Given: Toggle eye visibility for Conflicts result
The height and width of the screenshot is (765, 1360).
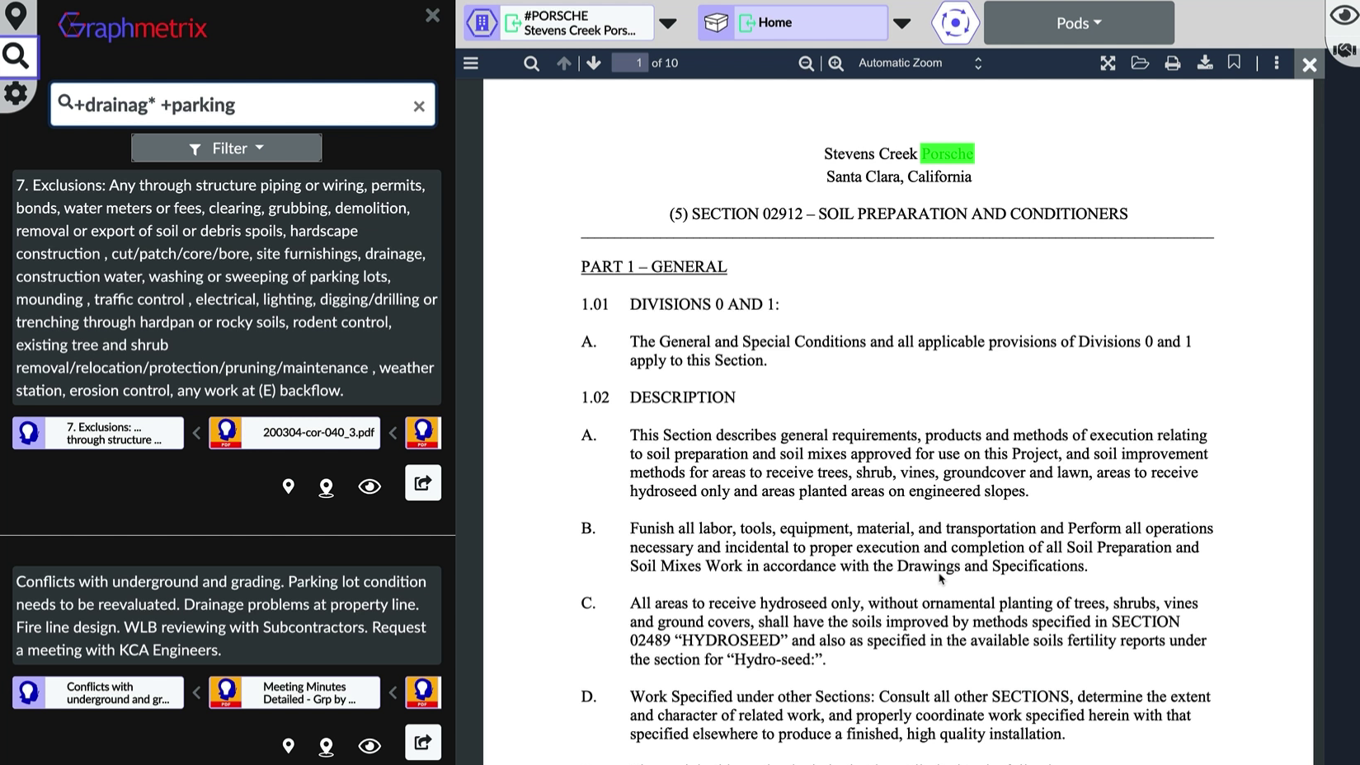Looking at the screenshot, I should click(x=369, y=746).
